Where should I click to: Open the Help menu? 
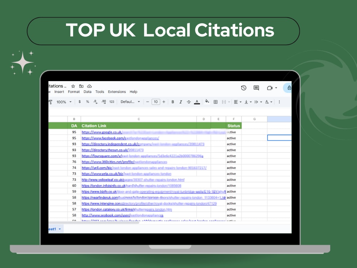[134, 91]
